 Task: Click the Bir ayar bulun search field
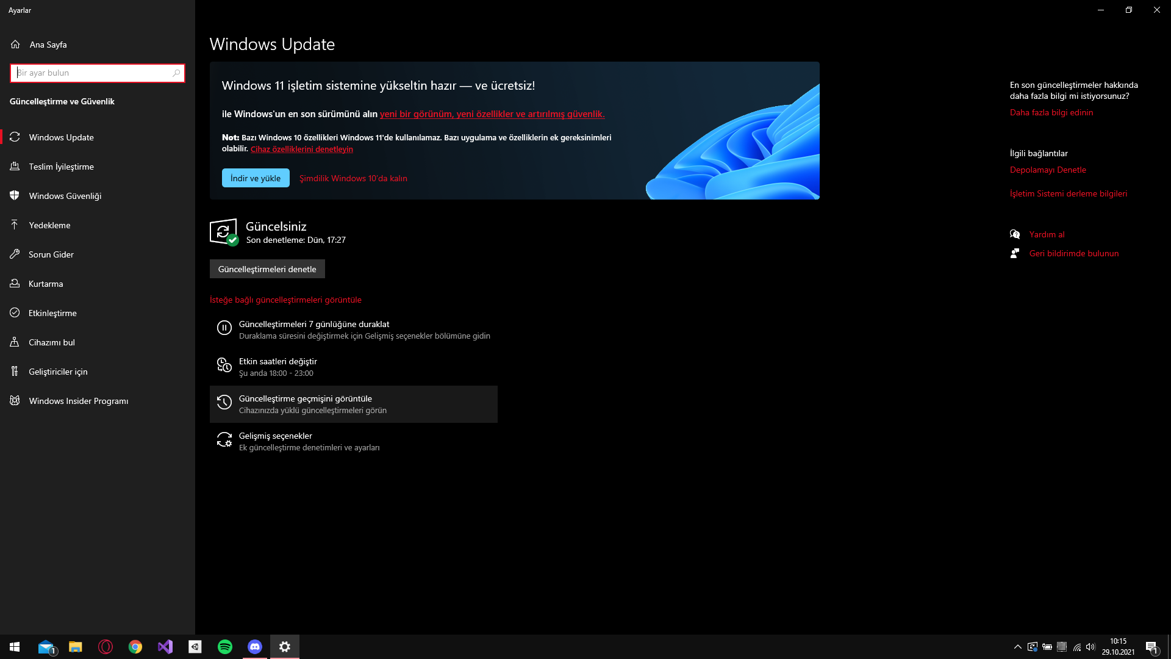[91, 73]
